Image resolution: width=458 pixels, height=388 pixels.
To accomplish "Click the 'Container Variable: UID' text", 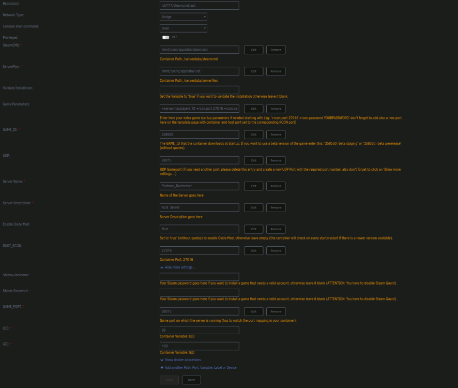I will 177,336.
